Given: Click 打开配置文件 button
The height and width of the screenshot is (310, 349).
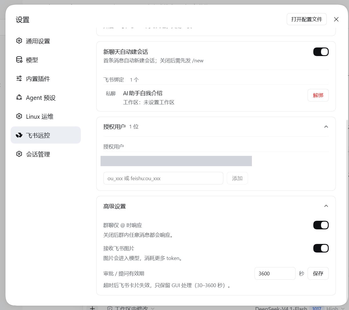Looking at the screenshot, I should [307, 19].
